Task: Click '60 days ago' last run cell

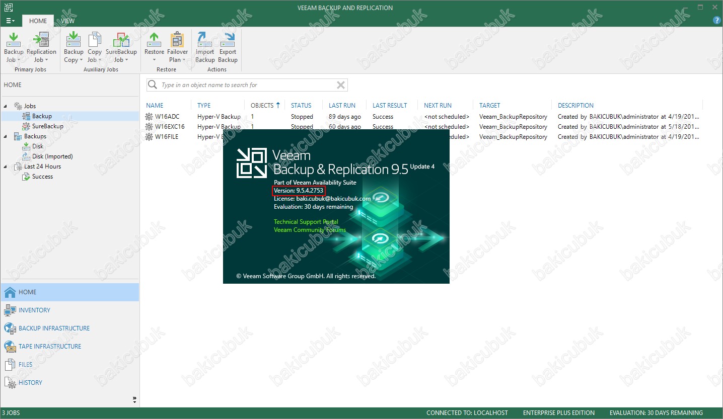Action: [x=345, y=127]
